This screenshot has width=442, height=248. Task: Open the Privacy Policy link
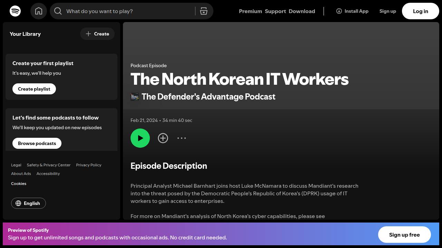click(89, 165)
